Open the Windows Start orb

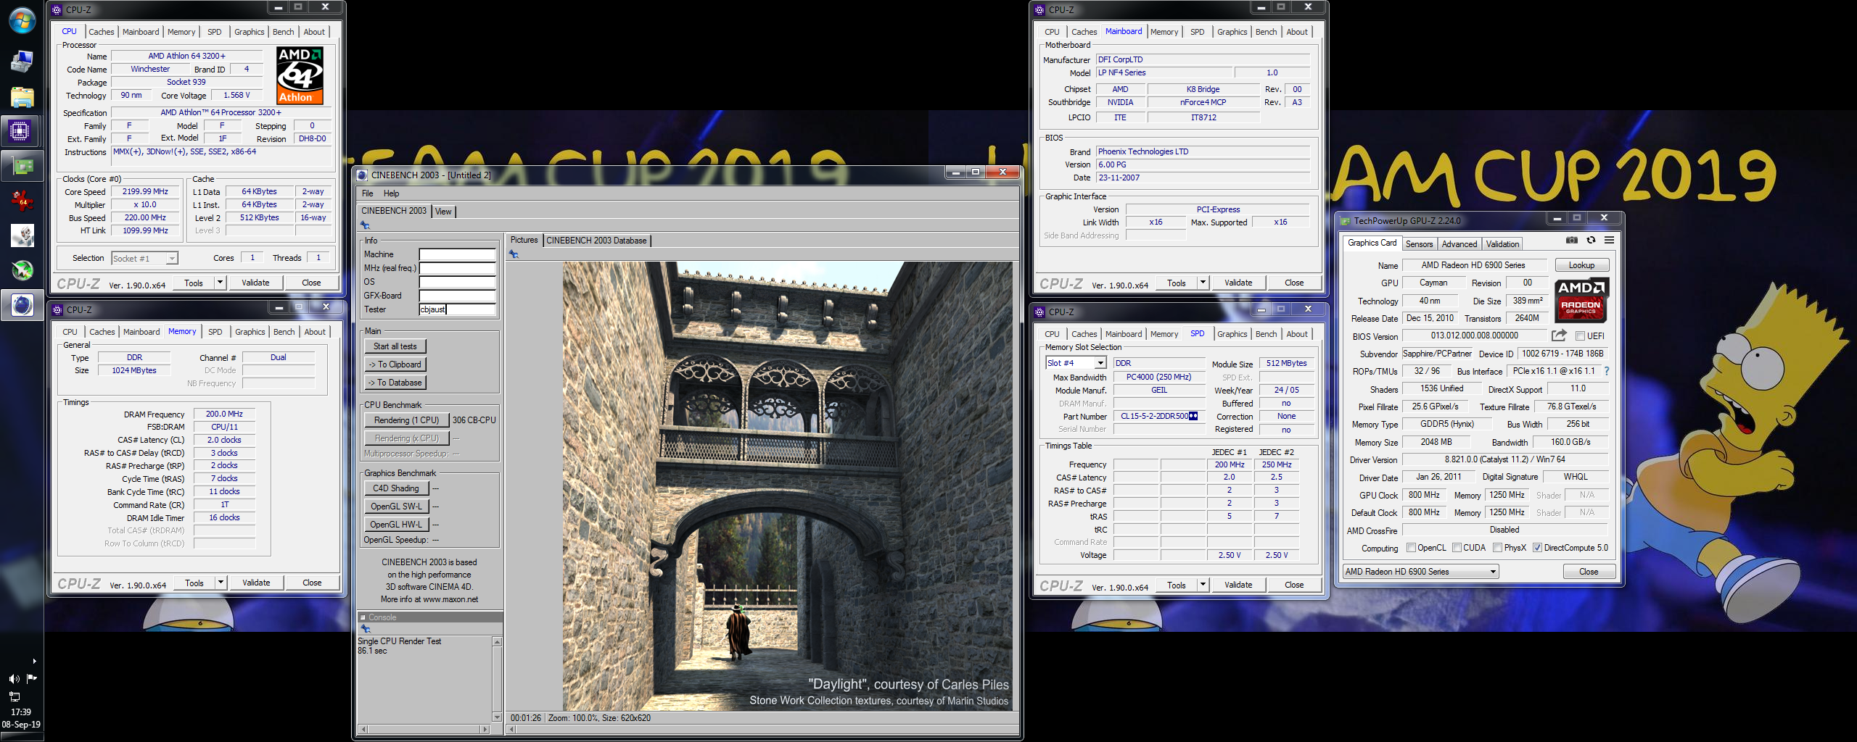tap(22, 20)
